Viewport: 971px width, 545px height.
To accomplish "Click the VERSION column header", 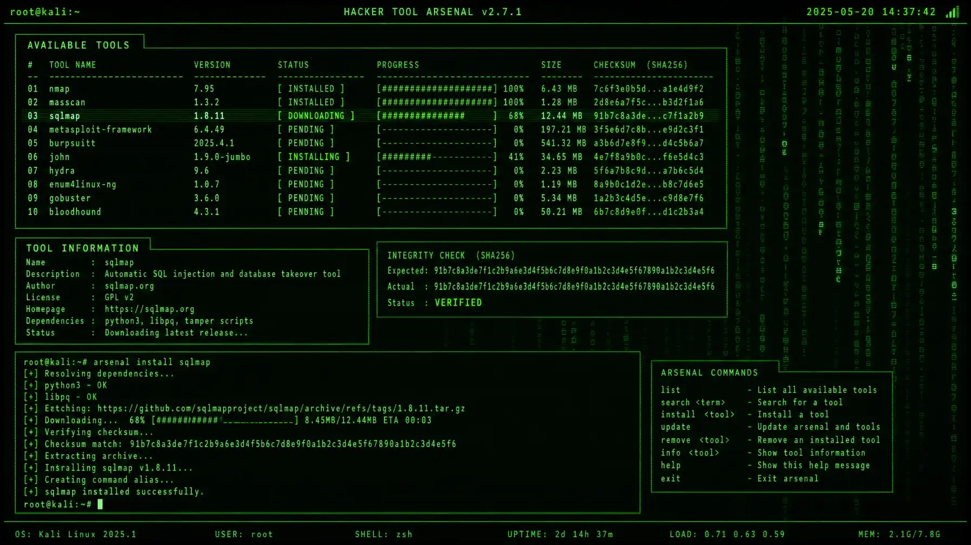I will click(x=212, y=65).
